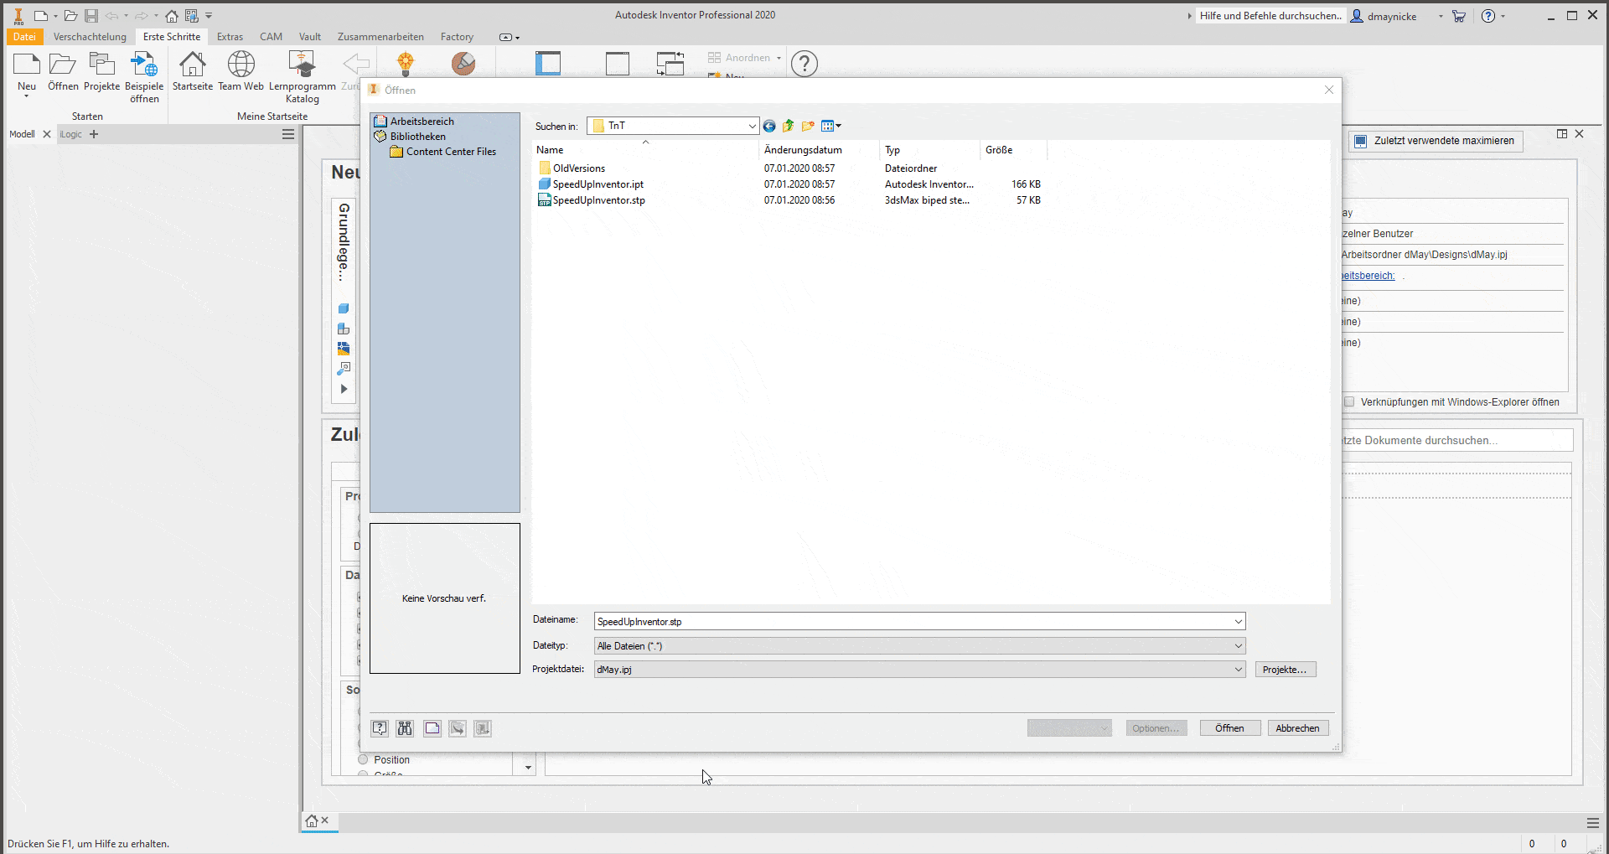Expand the Projektdatei dMay.ipj dropdown
Viewport: 1609px width, 854px height.
(1238, 670)
